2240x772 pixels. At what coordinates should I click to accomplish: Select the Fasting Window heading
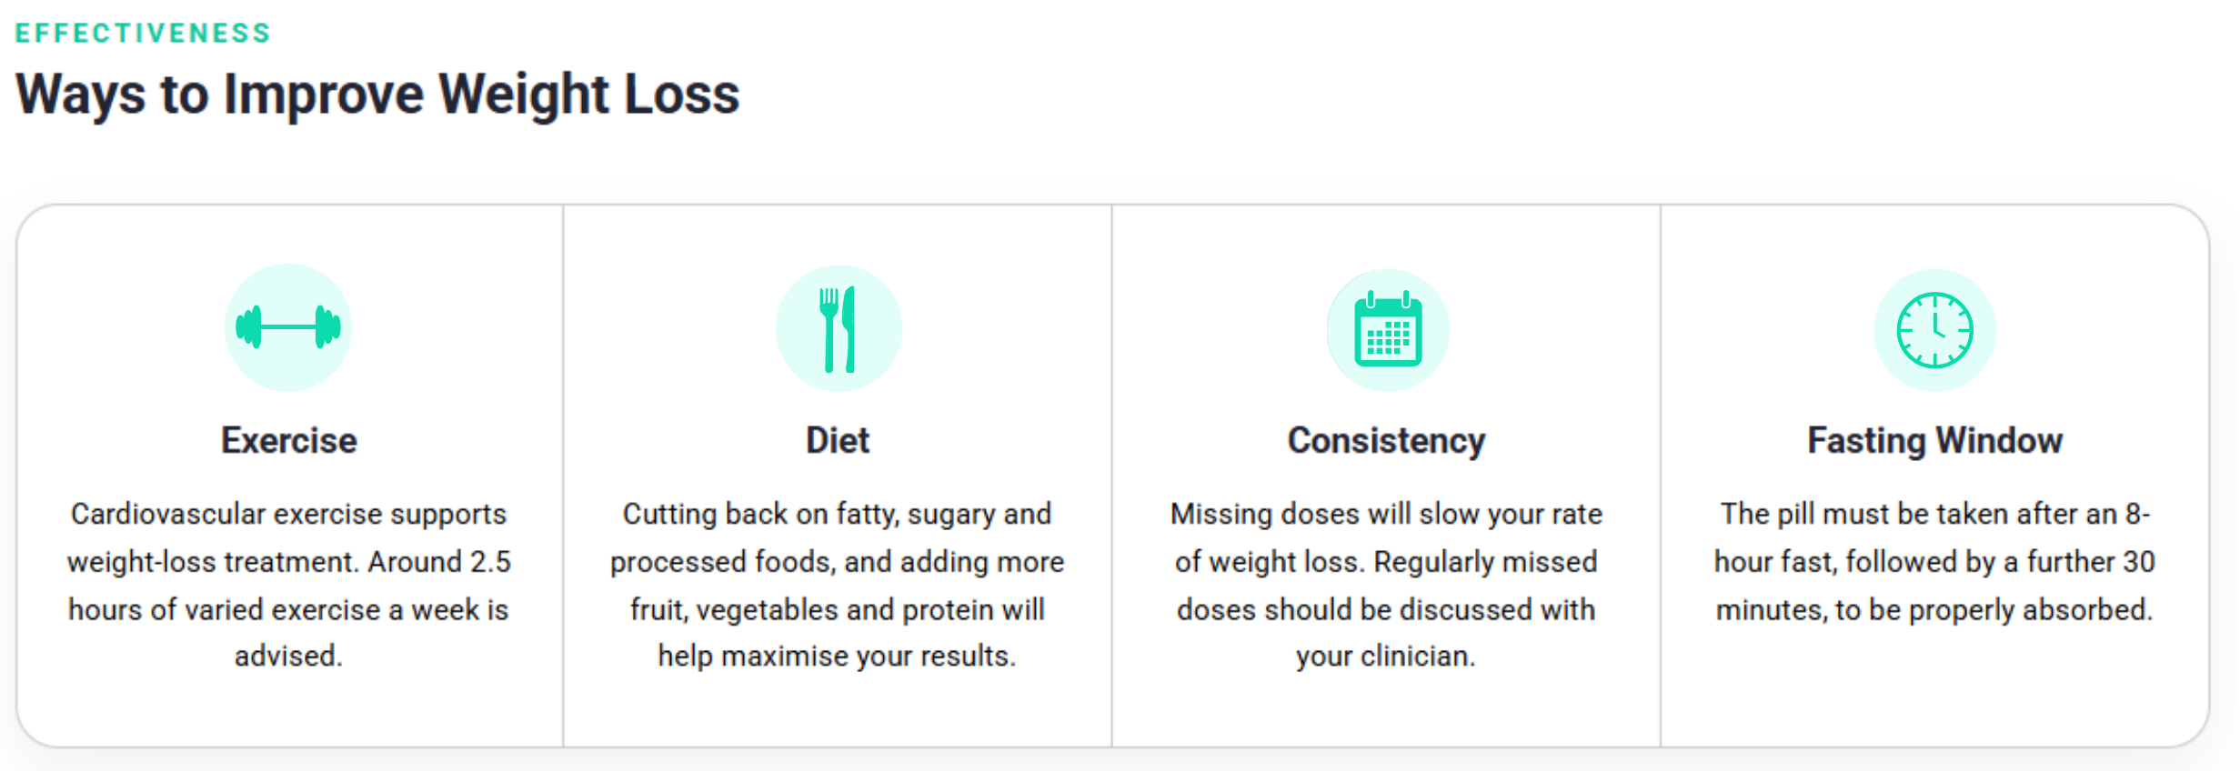[1934, 442]
